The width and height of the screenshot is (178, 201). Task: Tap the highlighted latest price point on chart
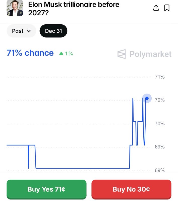click(x=146, y=98)
